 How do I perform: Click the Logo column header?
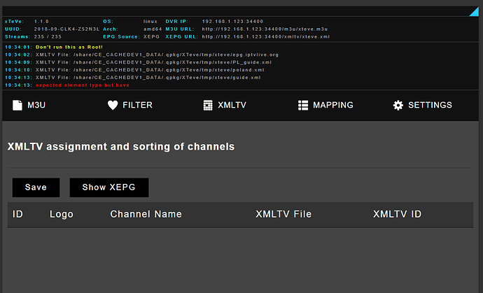click(x=62, y=214)
